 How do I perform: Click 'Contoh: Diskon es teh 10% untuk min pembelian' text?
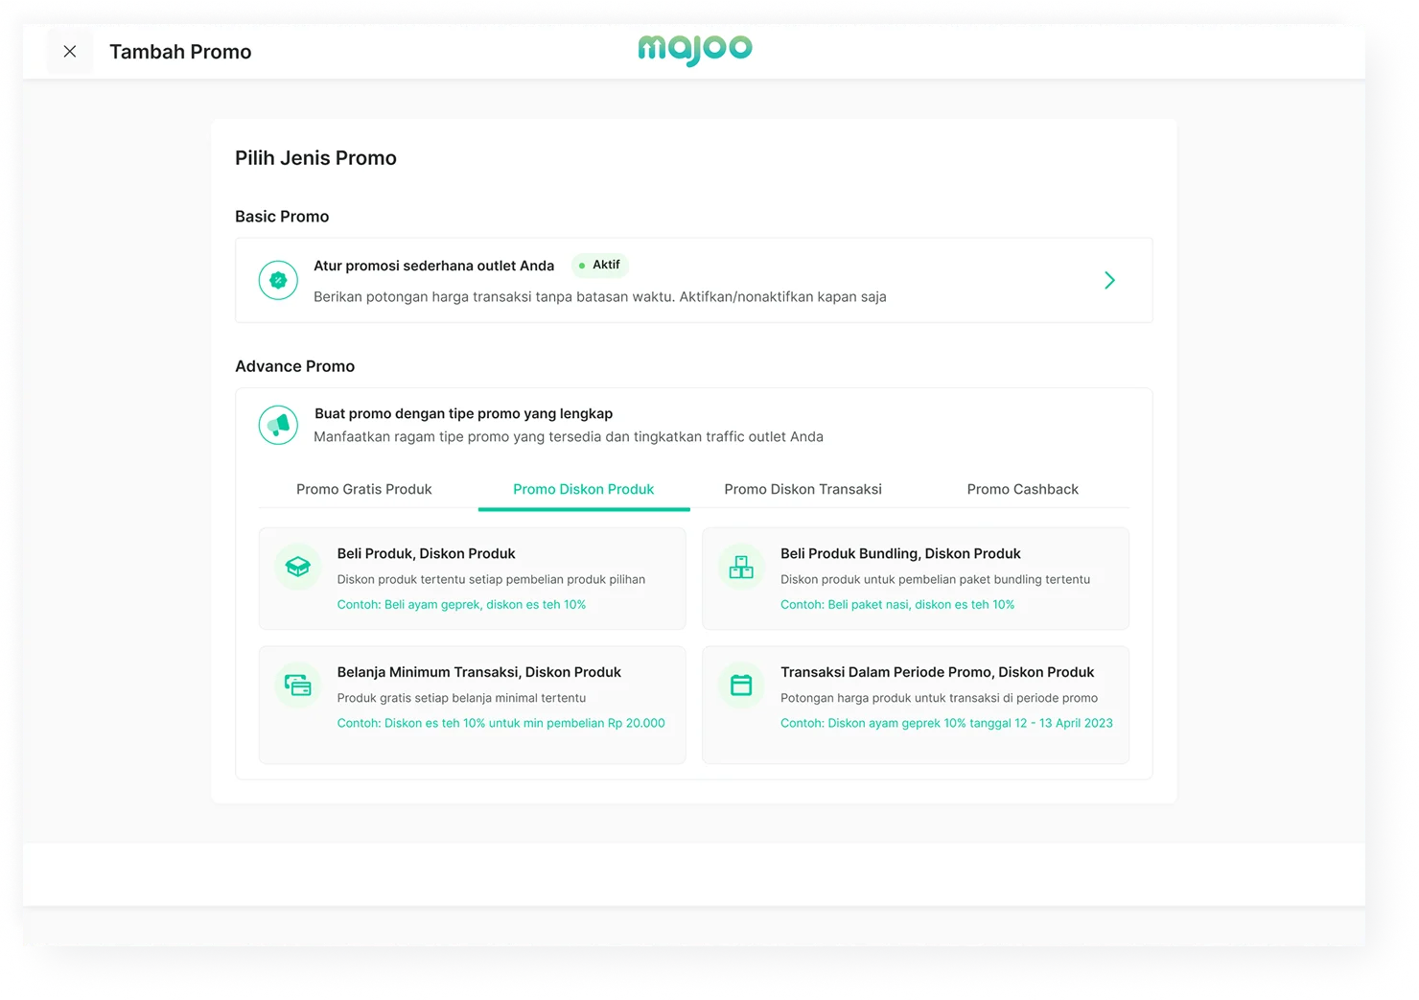tap(501, 723)
